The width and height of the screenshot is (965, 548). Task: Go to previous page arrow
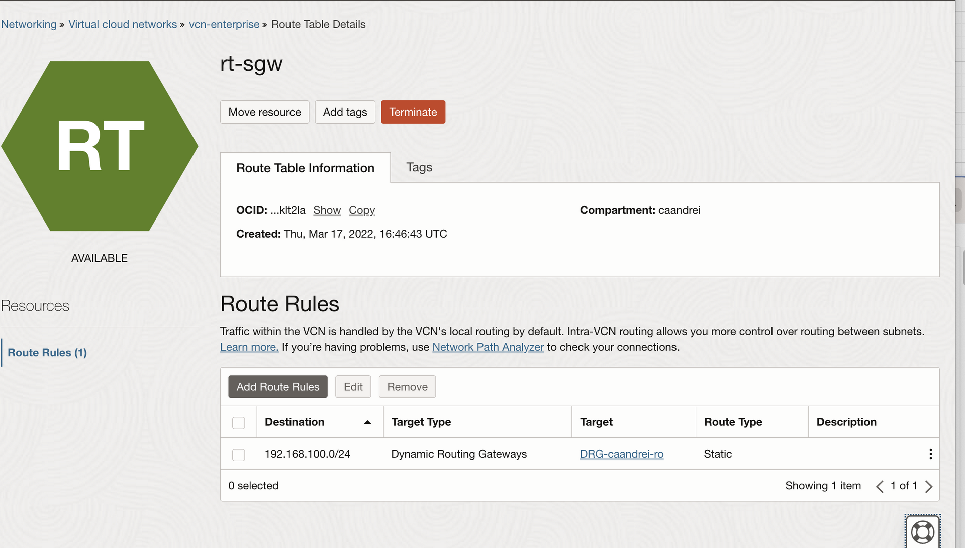(x=880, y=486)
